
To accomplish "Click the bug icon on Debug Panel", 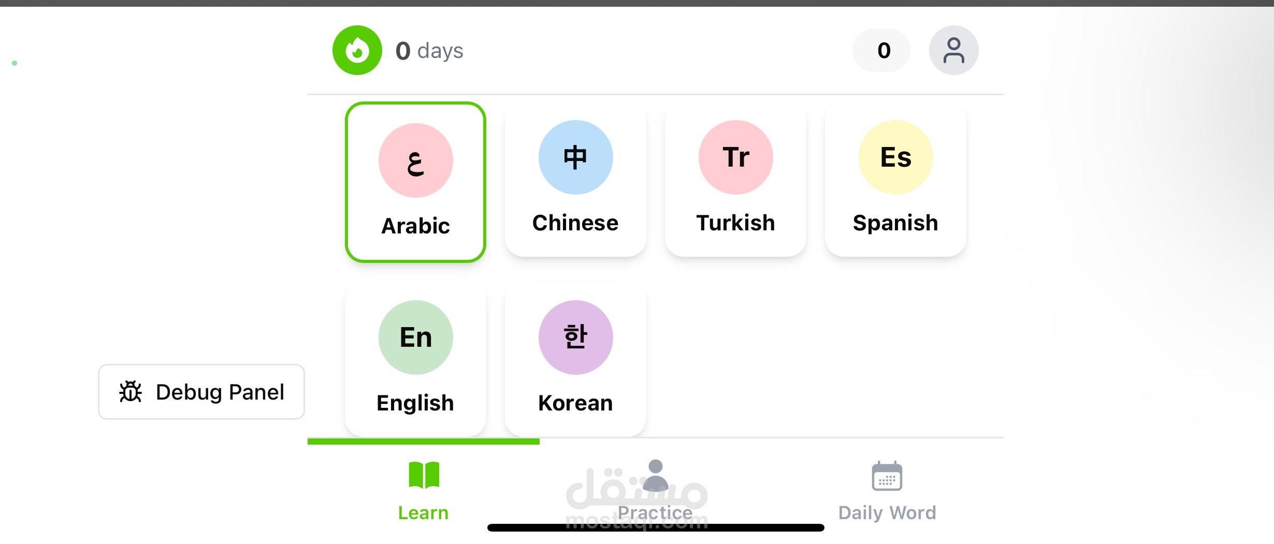I will pyautogui.click(x=131, y=392).
